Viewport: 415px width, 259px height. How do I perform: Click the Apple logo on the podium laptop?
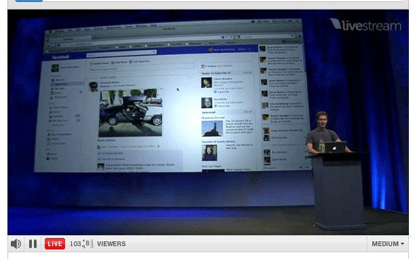(x=334, y=148)
